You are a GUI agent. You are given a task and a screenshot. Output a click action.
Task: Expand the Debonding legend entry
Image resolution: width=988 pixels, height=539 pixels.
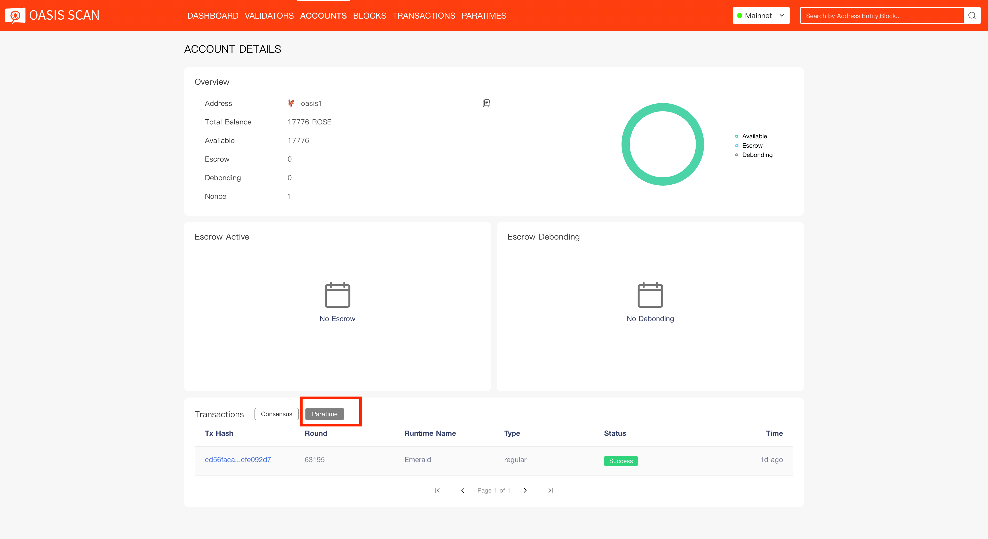point(757,155)
